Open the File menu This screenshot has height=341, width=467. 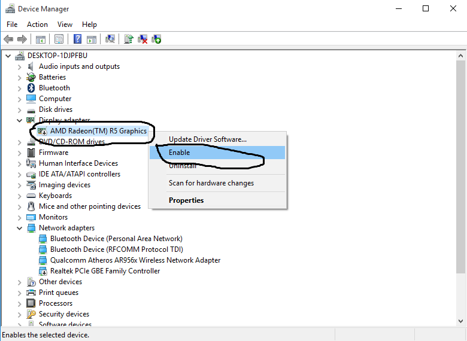[x=12, y=25]
